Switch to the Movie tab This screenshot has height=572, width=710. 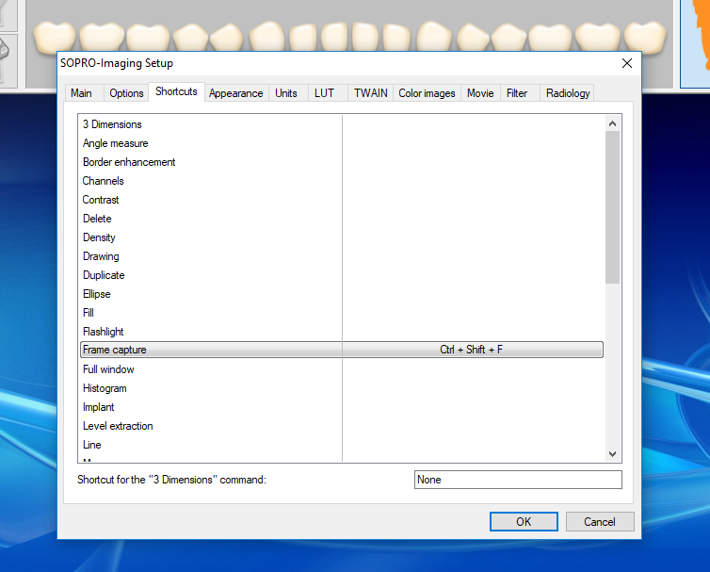coord(480,93)
